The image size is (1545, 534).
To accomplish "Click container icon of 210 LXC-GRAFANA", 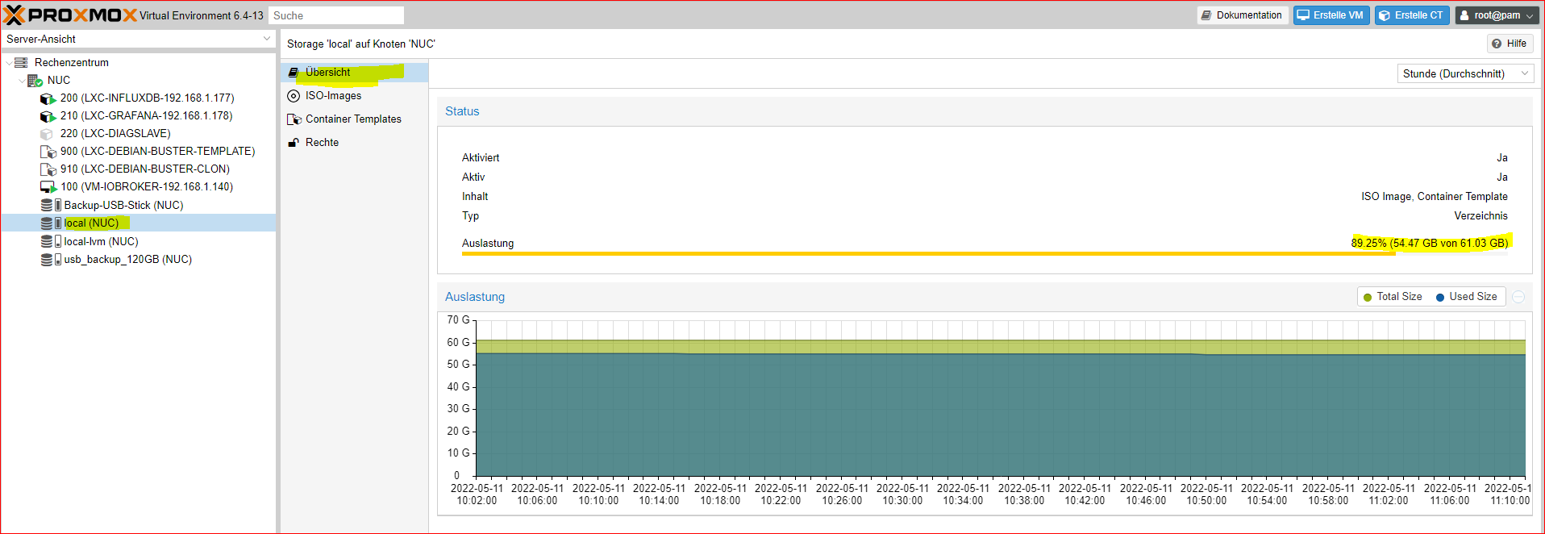I will point(48,116).
